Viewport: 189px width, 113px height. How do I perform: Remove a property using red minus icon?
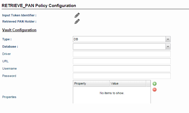pyautogui.click(x=155, y=90)
